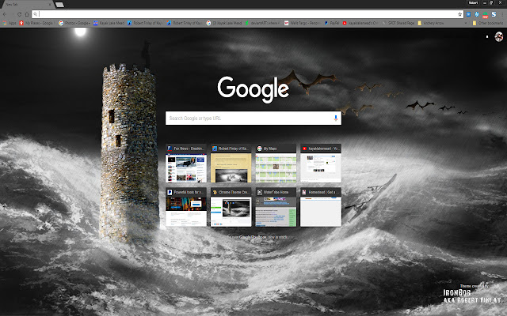Open the Google account avatar

(x=498, y=37)
